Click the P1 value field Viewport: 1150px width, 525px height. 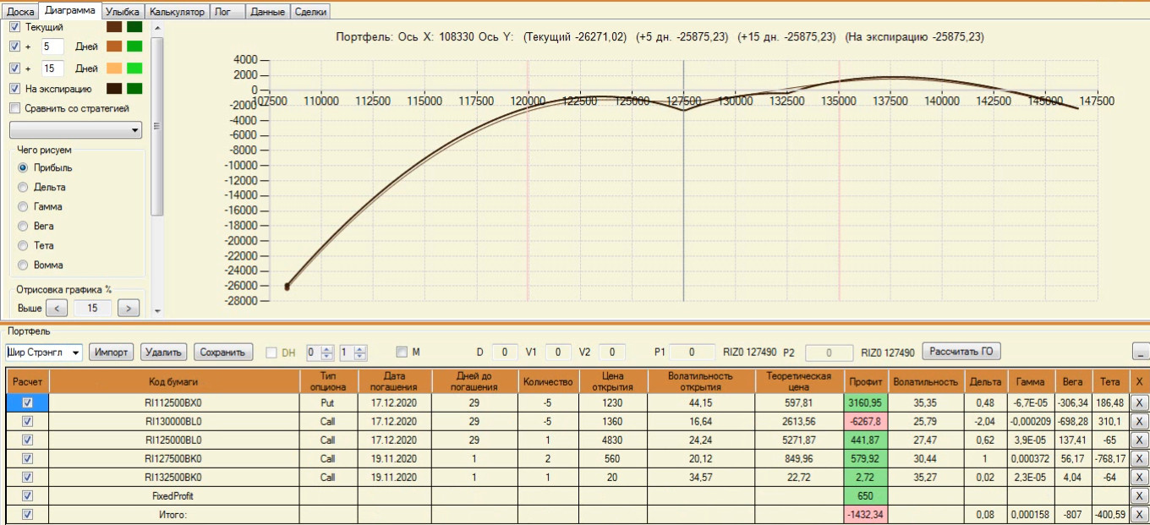tap(691, 352)
